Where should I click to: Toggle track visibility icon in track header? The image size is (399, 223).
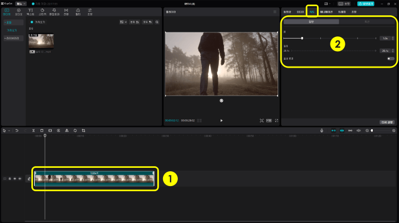point(15,179)
